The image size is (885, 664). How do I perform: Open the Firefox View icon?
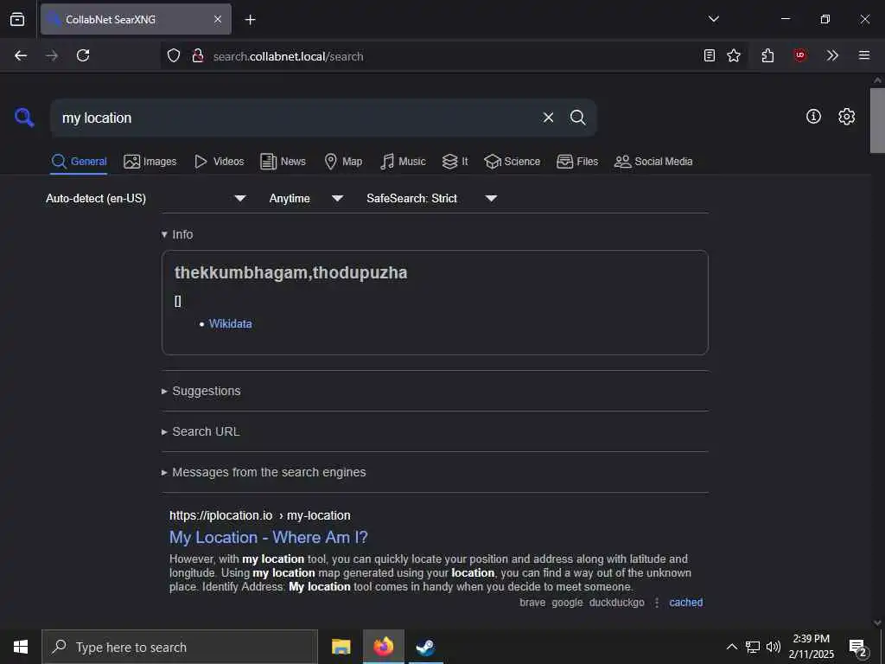pyautogui.click(x=17, y=19)
